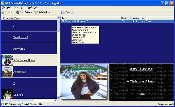Image resolution: width=175 pixels, height=107 pixels.
Task: Minimize the MP3 CatalogMaker window
Action: click(163, 3)
